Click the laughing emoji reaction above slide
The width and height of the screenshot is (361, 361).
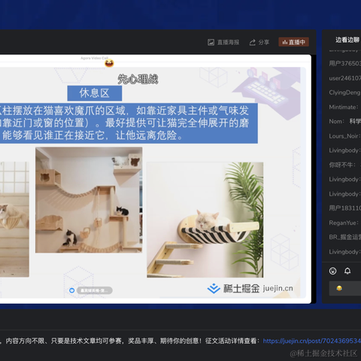coord(109,63)
